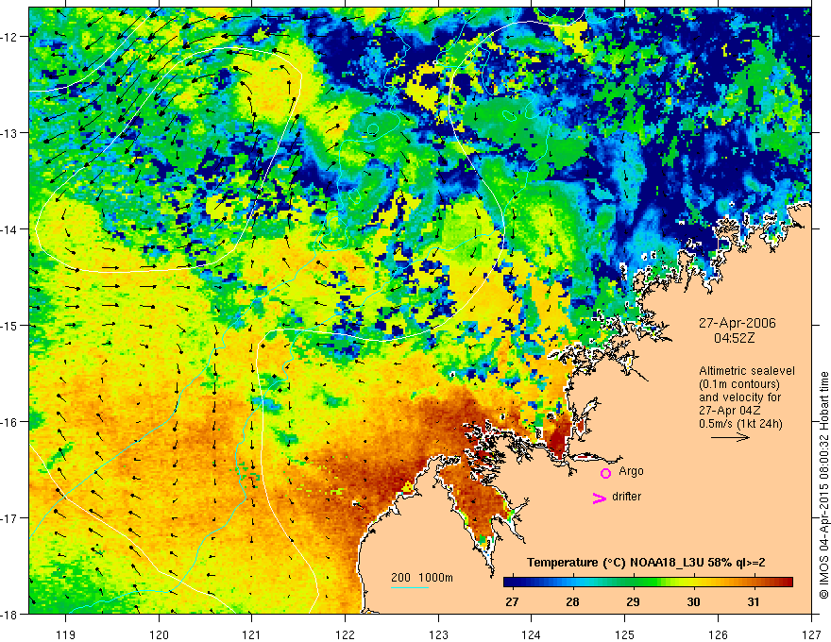Click the '127' longitude axis label

pos(811,634)
